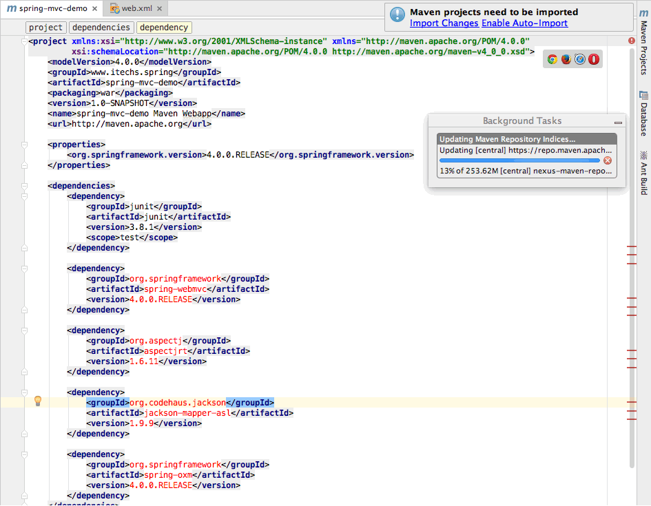This screenshot has width=651, height=506.
Task: Collapse the dependencies block fold
Action: click(25, 186)
